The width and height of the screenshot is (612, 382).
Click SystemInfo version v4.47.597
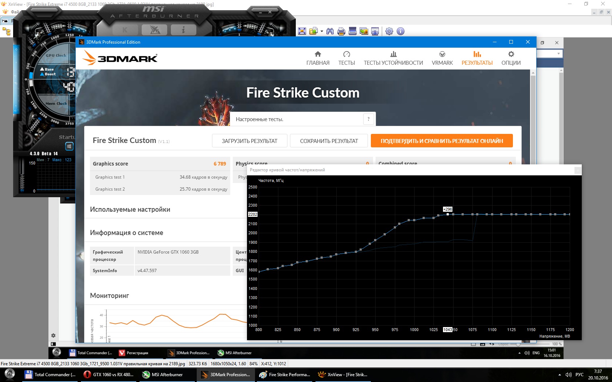click(x=147, y=270)
